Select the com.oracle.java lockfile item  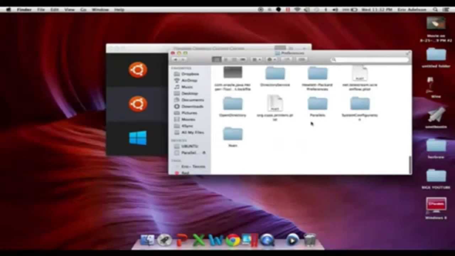233,78
